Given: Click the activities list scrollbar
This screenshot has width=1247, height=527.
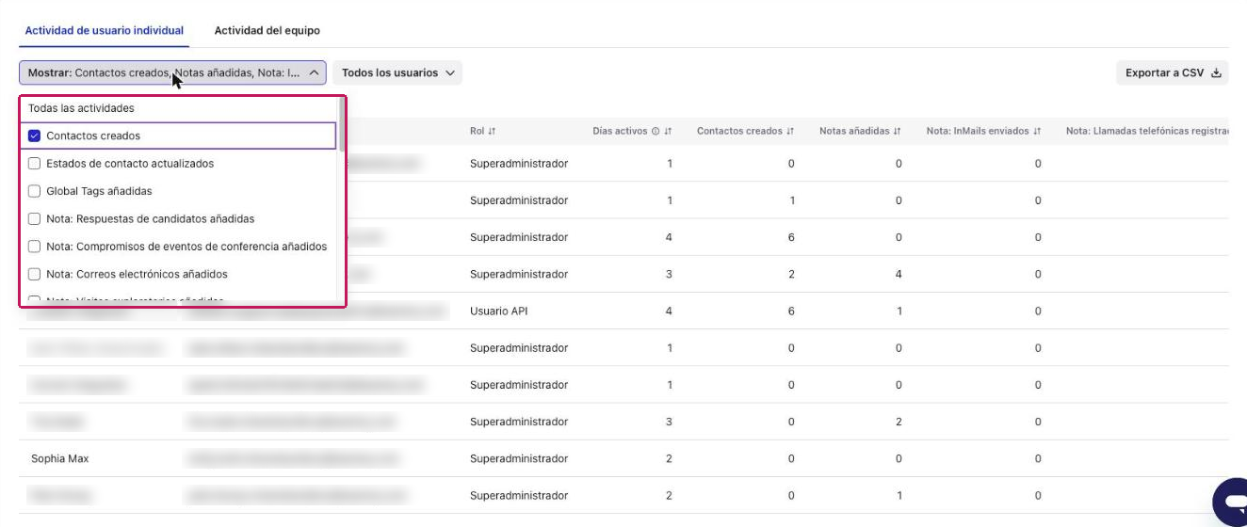Looking at the screenshot, I should 342,126.
